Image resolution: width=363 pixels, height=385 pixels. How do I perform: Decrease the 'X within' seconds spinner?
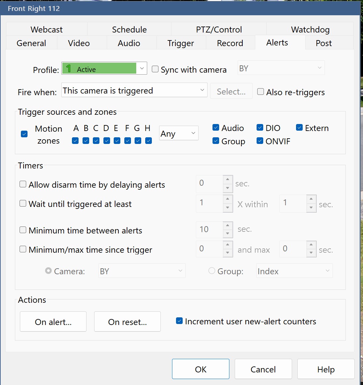(x=311, y=208)
